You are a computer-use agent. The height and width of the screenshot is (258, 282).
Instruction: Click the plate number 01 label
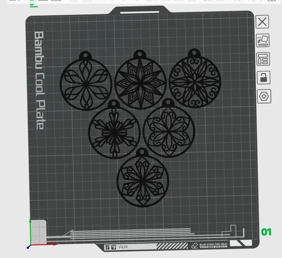tap(266, 232)
